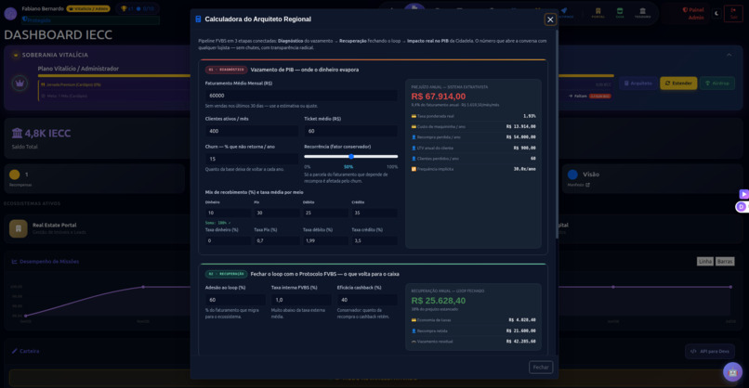This screenshot has height=388, width=749.
Task: Adjust the Recorrência slider handle
Action: pos(351,156)
